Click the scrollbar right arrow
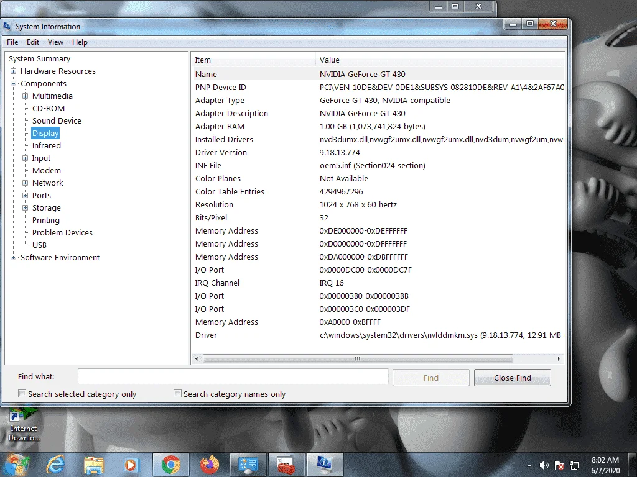 pyautogui.click(x=559, y=358)
